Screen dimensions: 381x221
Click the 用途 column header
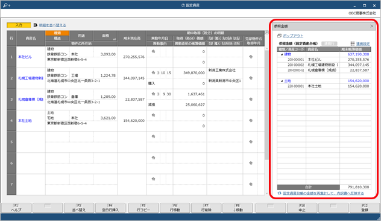pos(81,36)
